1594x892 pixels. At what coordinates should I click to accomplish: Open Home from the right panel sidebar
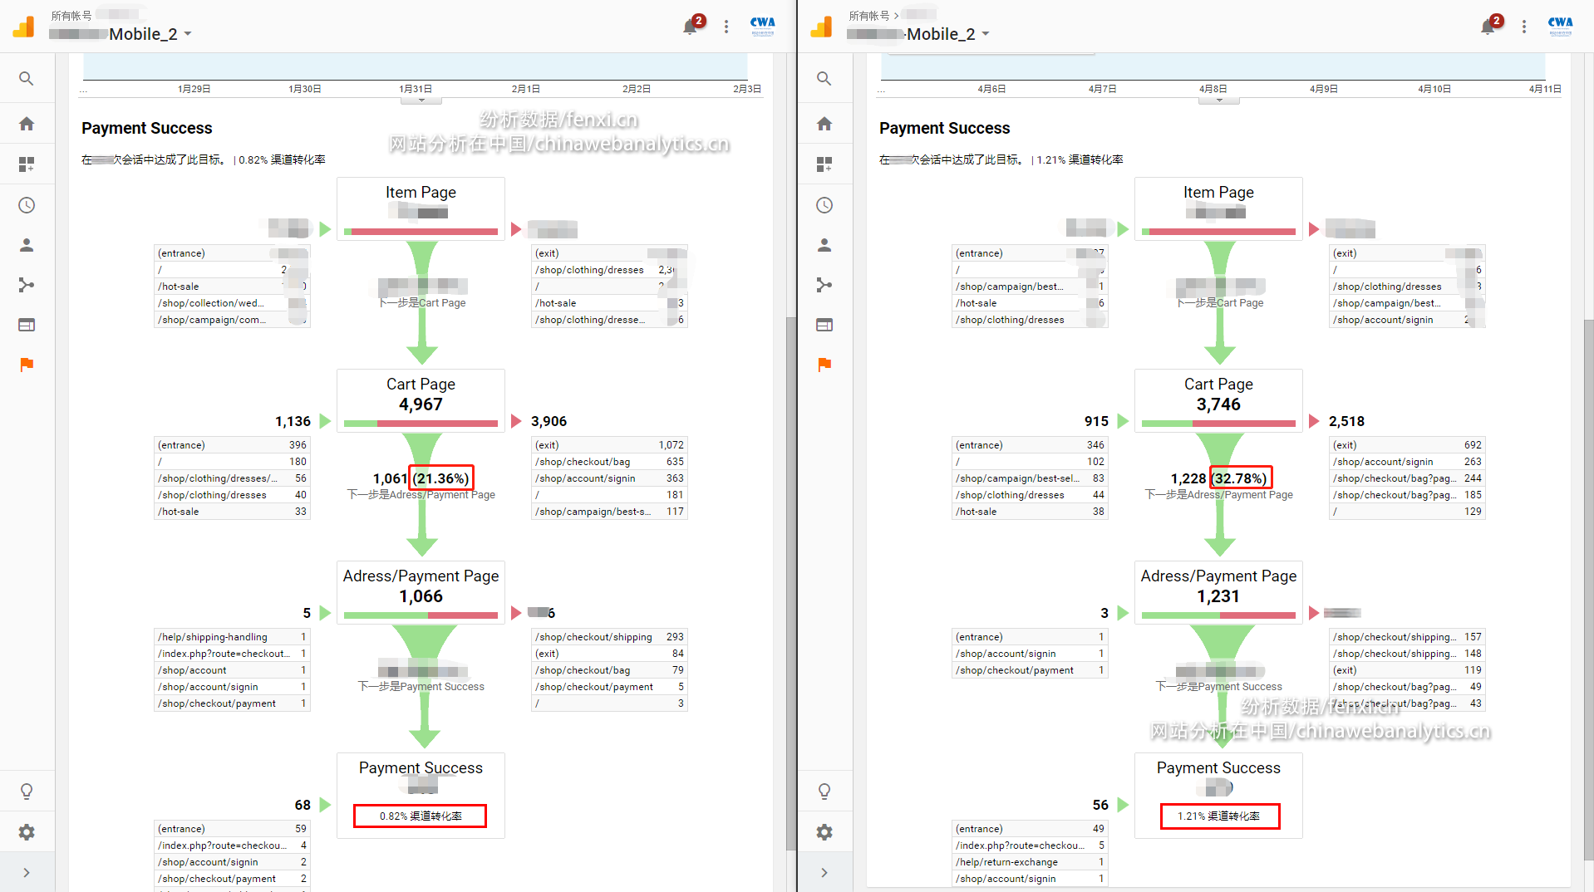coord(824,124)
